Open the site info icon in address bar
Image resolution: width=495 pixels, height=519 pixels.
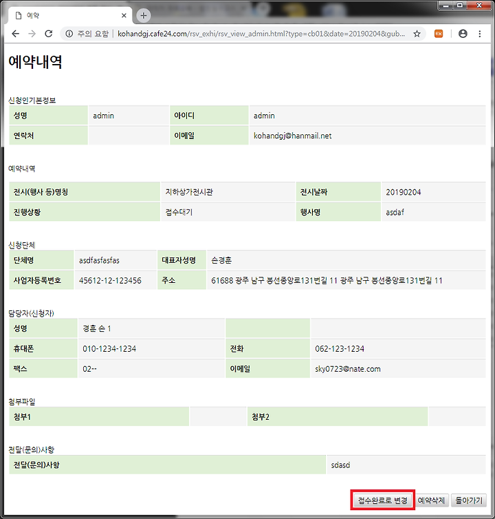coord(69,34)
